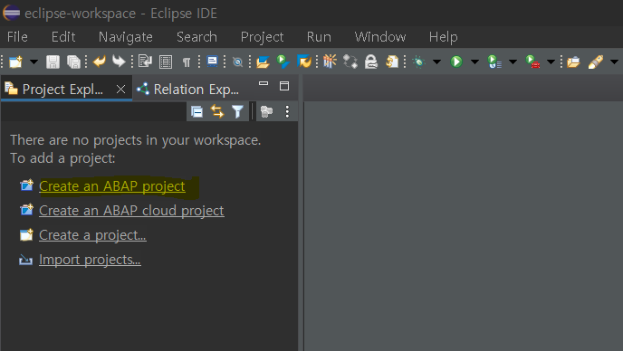The width and height of the screenshot is (623, 351).
Task: Click the skip all breakpoints icon
Action: (237, 62)
